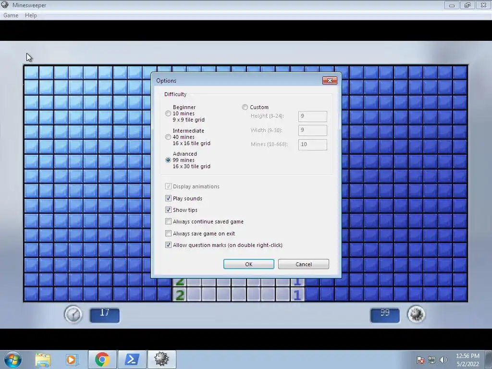Minimize the Minesweeper window
Viewport: 492px width, 369px height.
coord(452,5)
